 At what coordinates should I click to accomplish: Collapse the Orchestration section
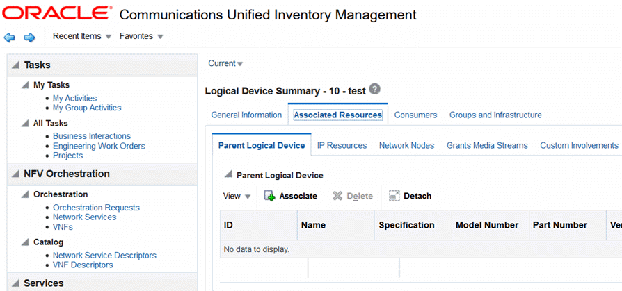[x=25, y=194]
